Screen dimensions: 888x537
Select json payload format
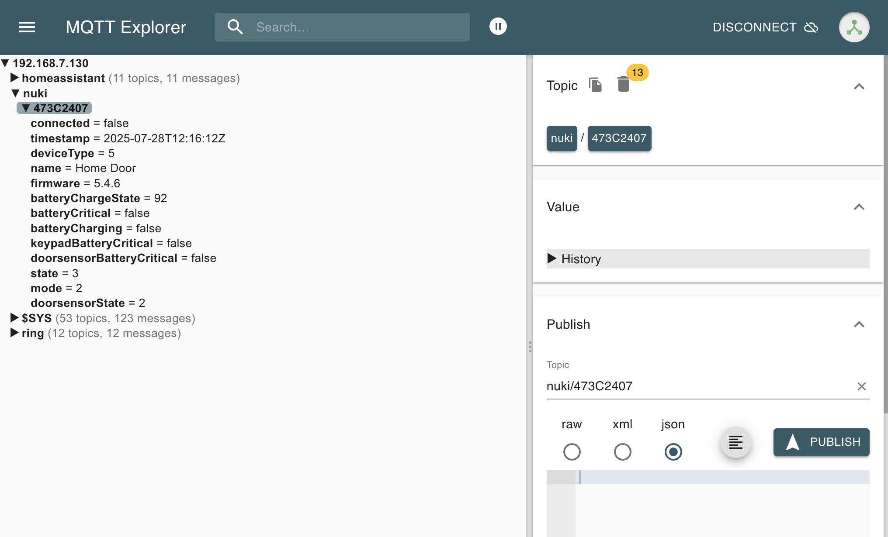(673, 451)
